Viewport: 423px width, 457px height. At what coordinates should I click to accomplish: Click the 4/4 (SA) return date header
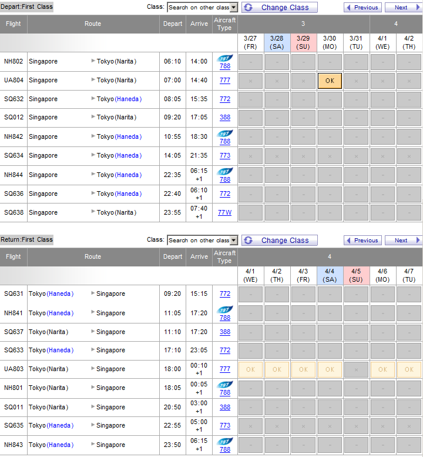tap(330, 275)
